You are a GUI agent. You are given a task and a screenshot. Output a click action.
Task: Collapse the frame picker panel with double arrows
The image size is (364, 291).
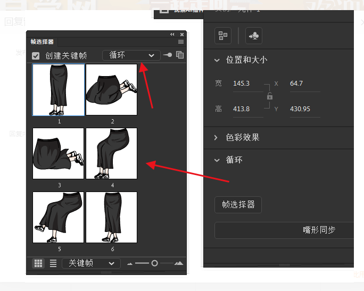pos(172,34)
